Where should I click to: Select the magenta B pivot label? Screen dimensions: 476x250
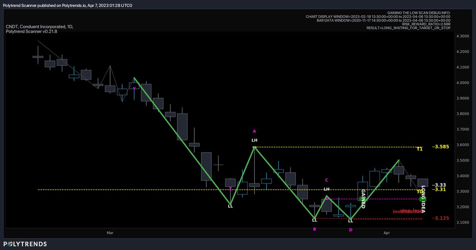click(x=315, y=229)
